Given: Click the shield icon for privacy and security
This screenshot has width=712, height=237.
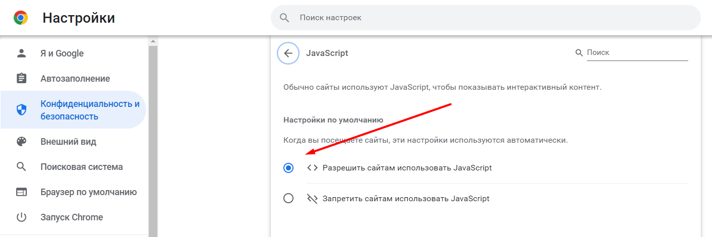Looking at the screenshot, I should coord(21,110).
